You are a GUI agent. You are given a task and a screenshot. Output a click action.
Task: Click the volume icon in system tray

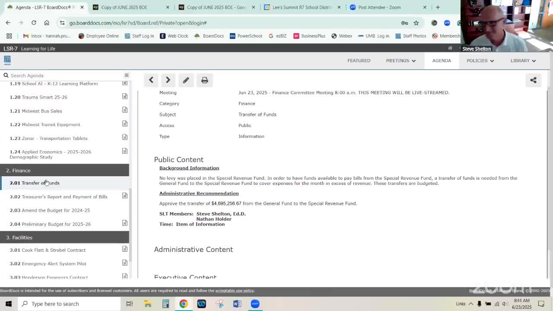pyautogui.click(x=505, y=304)
